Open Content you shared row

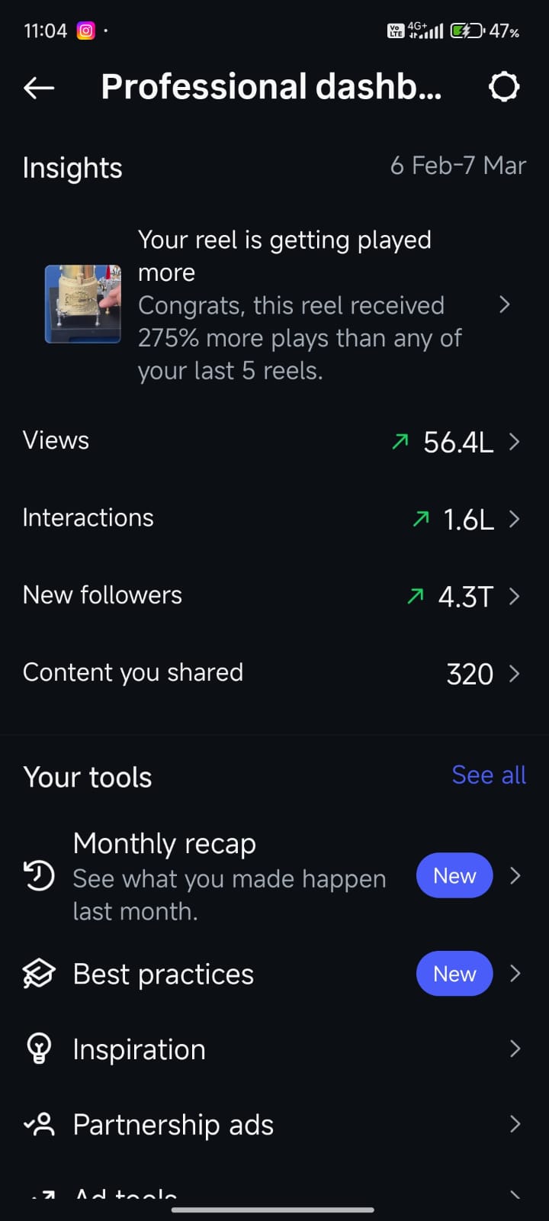pos(274,673)
